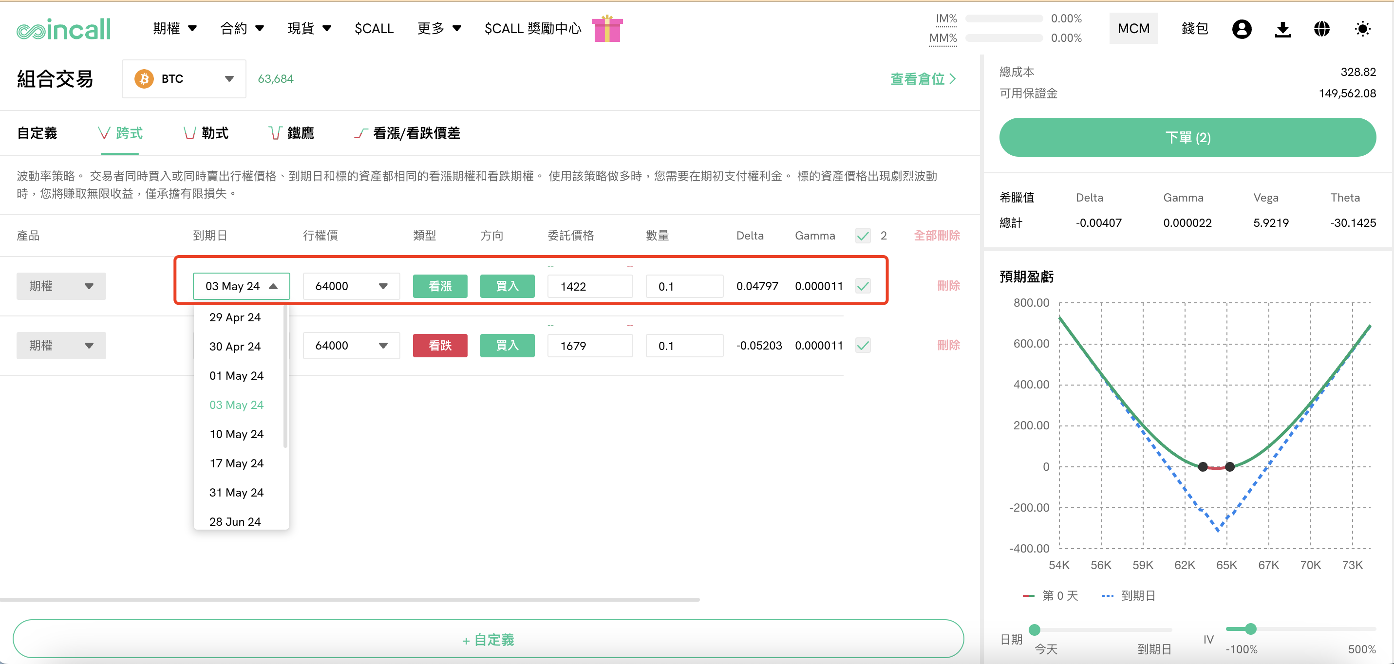Open the 64000 strike dropdown on put row
This screenshot has width=1394, height=664.
[x=351, y=346]
